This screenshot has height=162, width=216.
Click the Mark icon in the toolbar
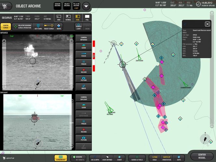click(x=59, y=26)
